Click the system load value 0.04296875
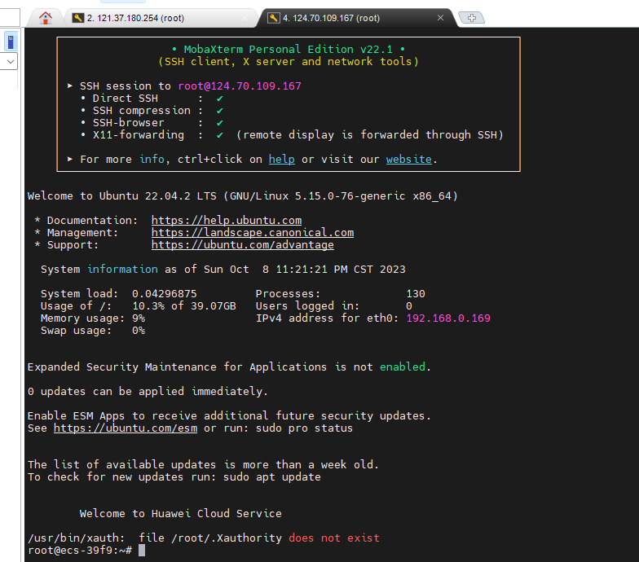Image resolution: width=639 pixels, height=562 pixels. [165, 293]
